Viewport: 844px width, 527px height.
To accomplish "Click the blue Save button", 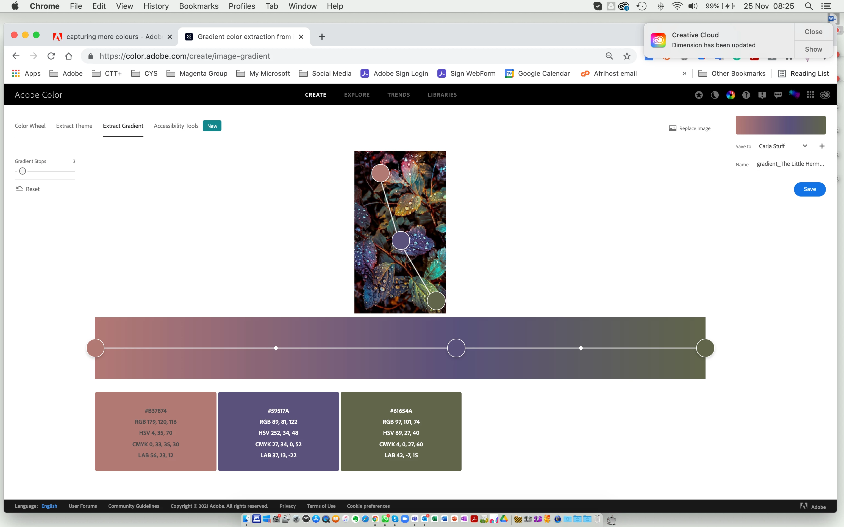I will [x=809, y=189].
